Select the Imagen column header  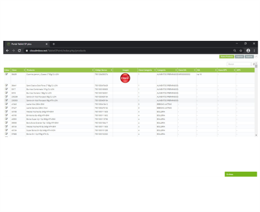tap(125, 70)
